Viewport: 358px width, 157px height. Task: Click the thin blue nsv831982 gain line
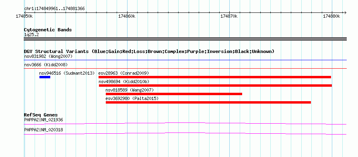click(x=185, y=60)
